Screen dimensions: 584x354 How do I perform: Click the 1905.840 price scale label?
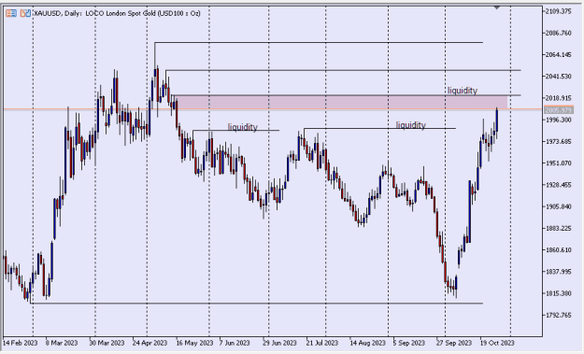point(558,206)
